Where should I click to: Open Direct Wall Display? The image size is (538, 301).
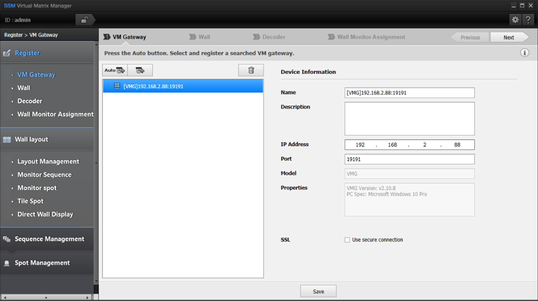pos(45,214)
